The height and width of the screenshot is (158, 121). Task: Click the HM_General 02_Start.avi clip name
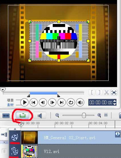pyautogui.click(x=70, y=138)
